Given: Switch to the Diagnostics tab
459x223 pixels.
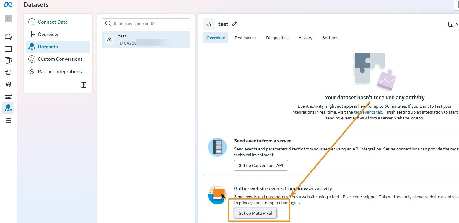Looking at the screenshot, I should point(277,38).
